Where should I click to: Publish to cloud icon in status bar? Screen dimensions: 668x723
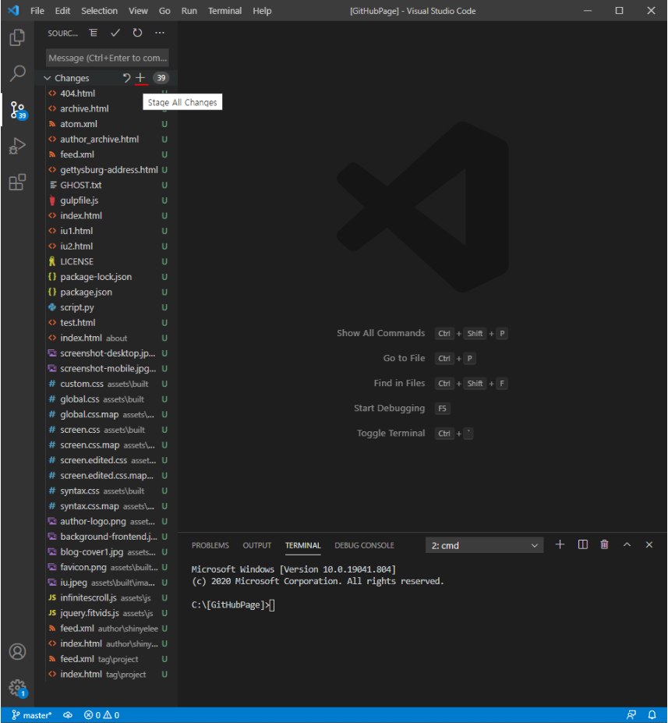(68, 715)
